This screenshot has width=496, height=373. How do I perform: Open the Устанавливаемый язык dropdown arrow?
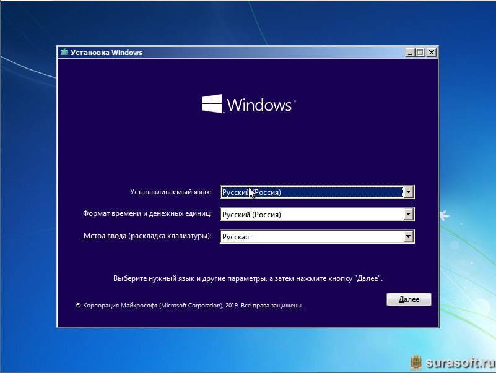pos(408,192)
